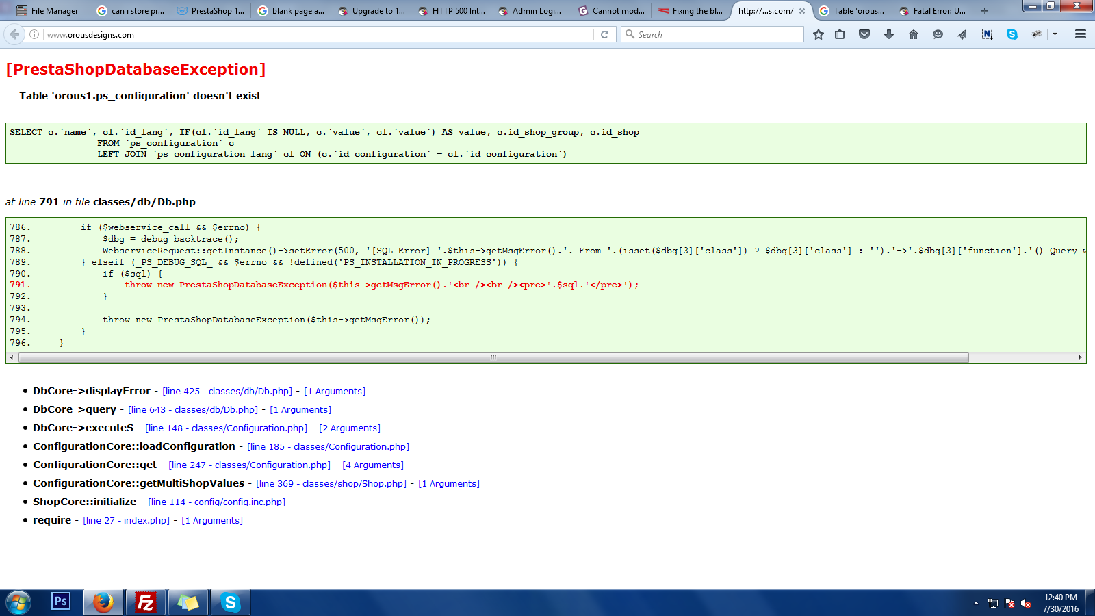The height and width of the screenshot is (616, 1095).
Task: Go back with the browser back arrow
Action: pyautogui.click(x=14, y=34)
